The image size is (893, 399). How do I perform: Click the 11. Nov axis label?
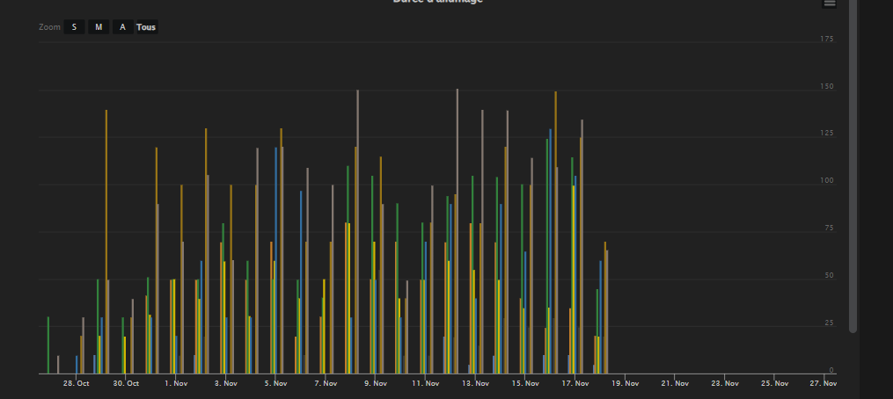pos(426,384)
